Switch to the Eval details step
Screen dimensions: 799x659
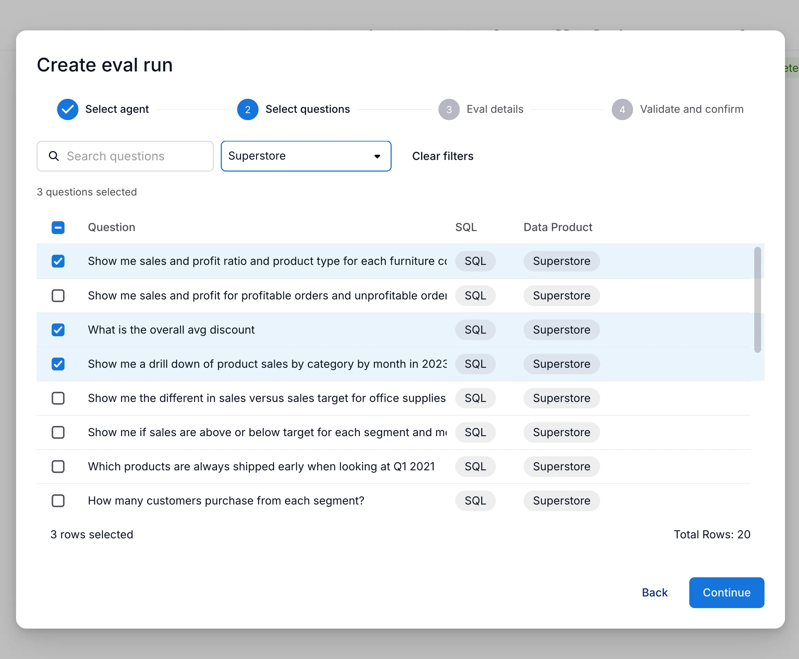494,109
